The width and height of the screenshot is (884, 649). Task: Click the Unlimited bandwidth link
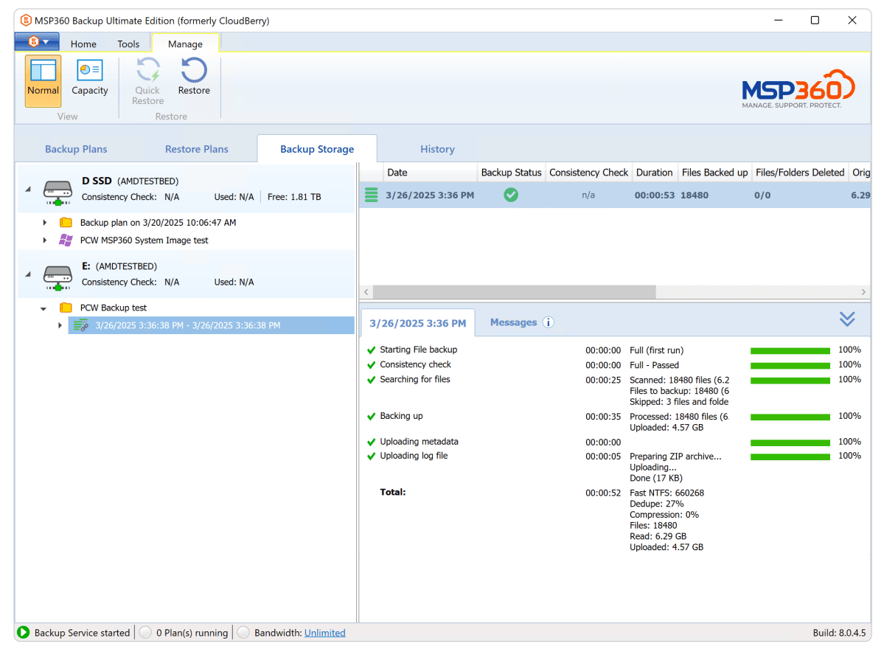click(324, 633)
